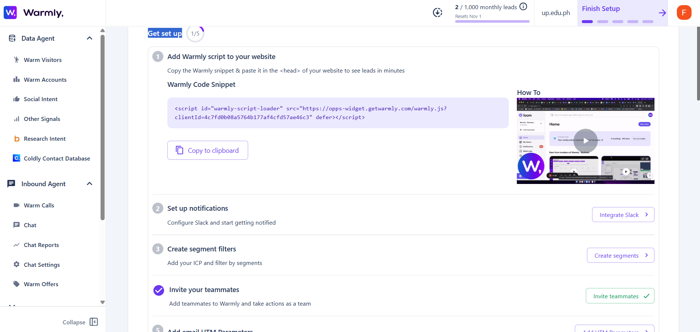The width and height of the screenshot is (700, 332).
Task: Click the completed checkmark on Invite your teammates
Action: (x=158, y=290)
